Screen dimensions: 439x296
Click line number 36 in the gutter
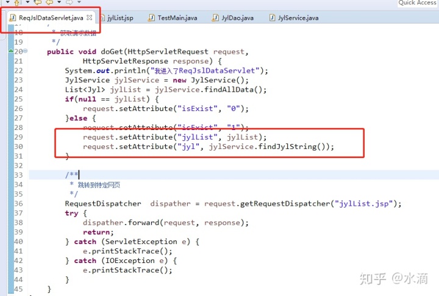(18, 204)
